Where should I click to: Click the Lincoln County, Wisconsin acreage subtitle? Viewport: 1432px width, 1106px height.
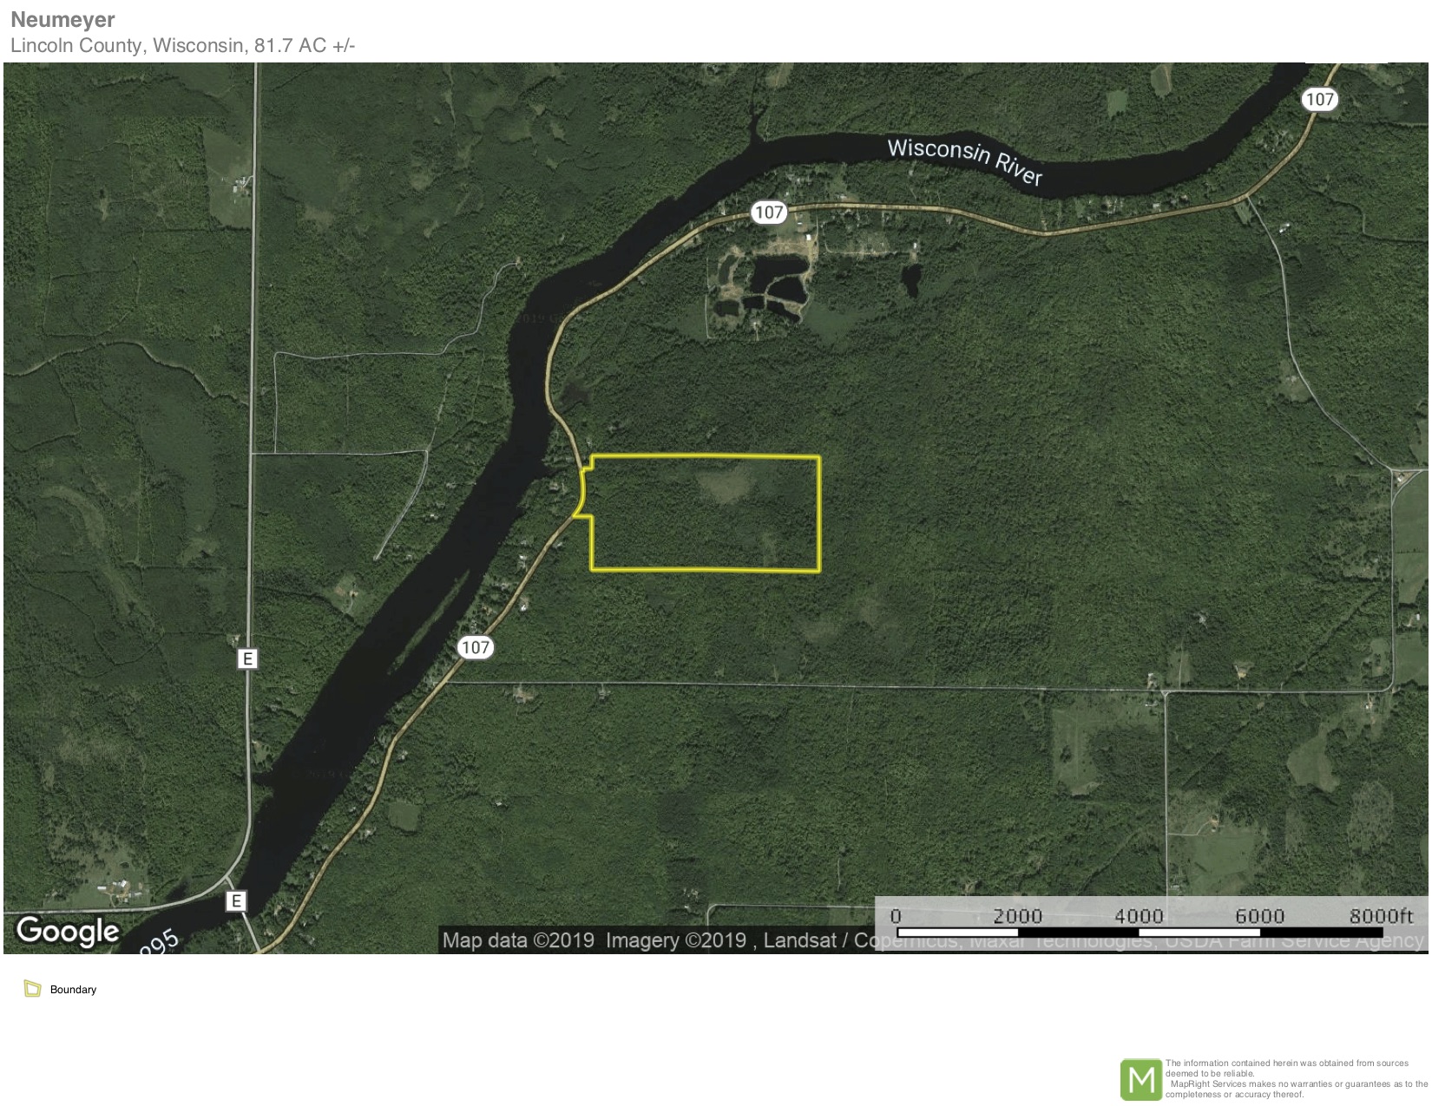[182, 45]
